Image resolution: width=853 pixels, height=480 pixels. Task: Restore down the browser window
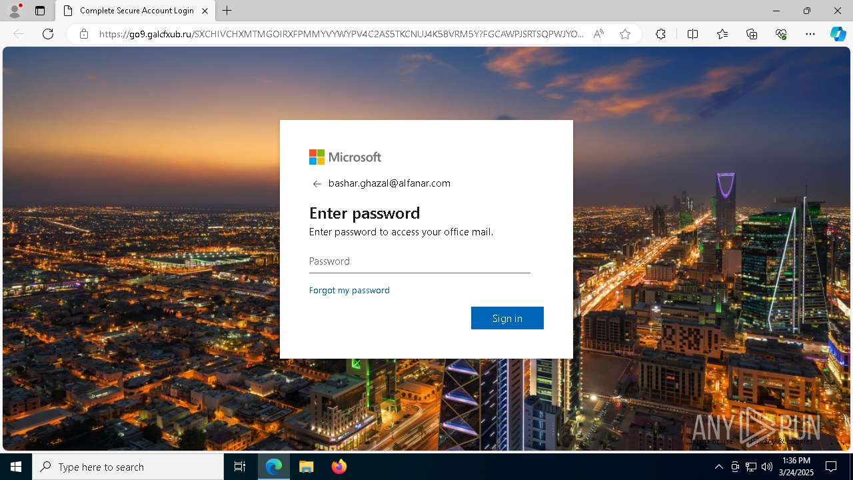(x=807, y=11)
